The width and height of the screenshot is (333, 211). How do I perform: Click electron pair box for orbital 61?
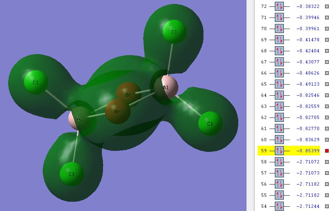pos(279,129)
